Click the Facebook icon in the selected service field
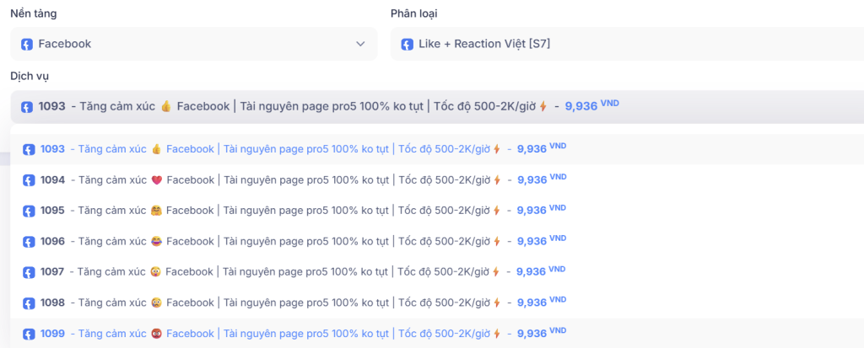 coord(27,107)
